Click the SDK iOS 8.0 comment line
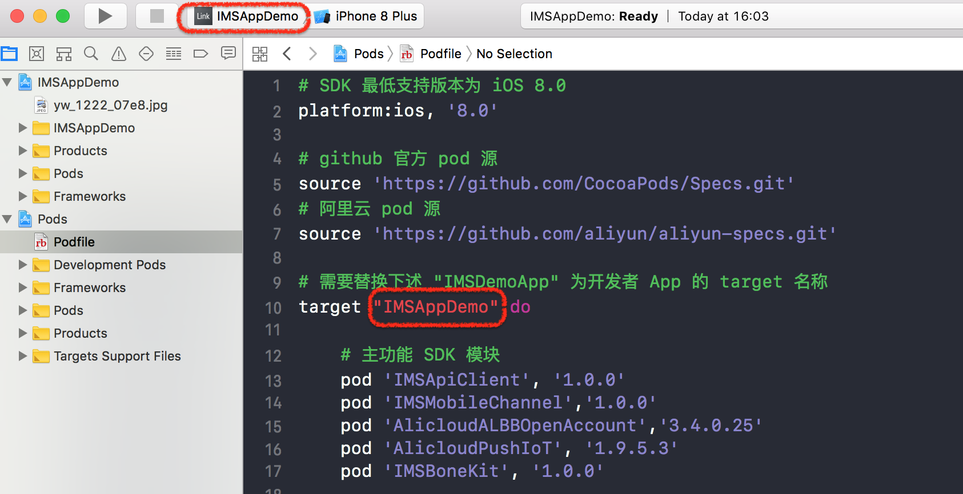This screenshot has width=963, height=494. coord(432,86)
